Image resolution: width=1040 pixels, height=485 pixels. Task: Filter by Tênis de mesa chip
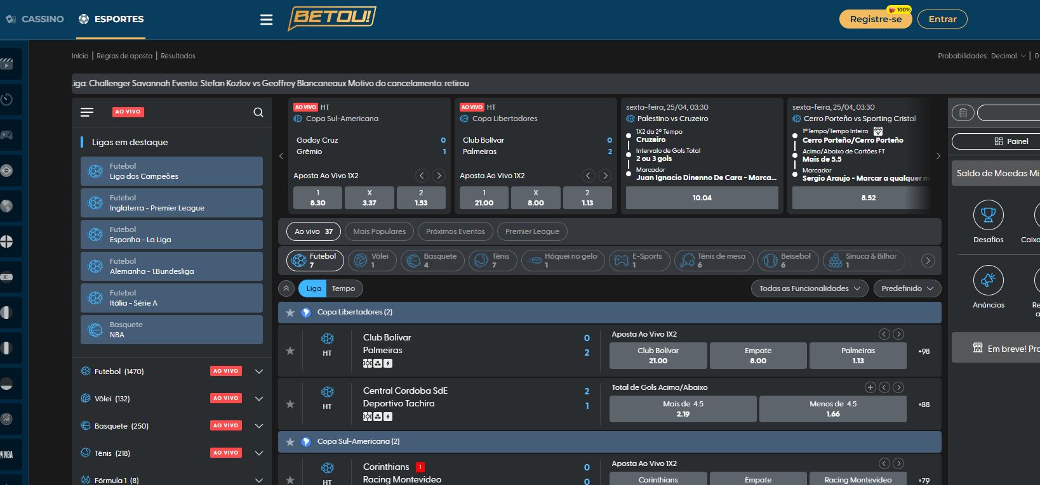(714, 261)
